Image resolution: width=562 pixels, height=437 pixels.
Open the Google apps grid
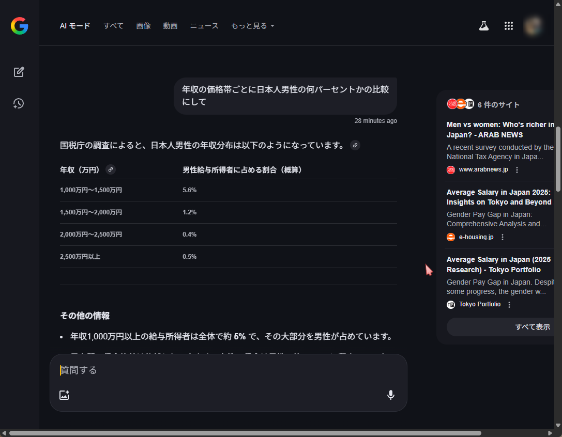[508, 26]
